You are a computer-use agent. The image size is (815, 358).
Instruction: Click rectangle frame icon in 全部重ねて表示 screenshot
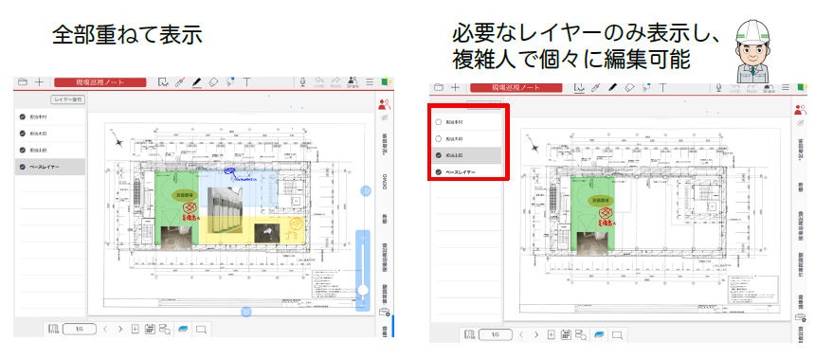pyautogui.click(x=201, y=329)
